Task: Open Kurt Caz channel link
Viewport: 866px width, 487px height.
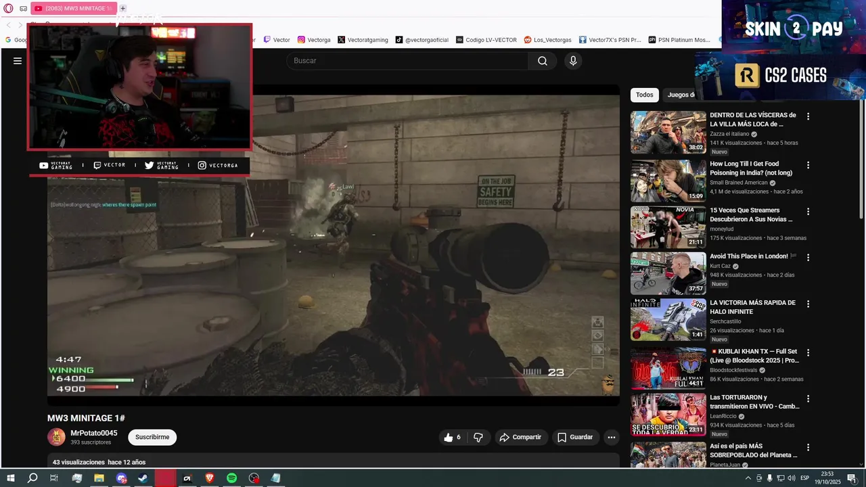Action: pos(721,266)
